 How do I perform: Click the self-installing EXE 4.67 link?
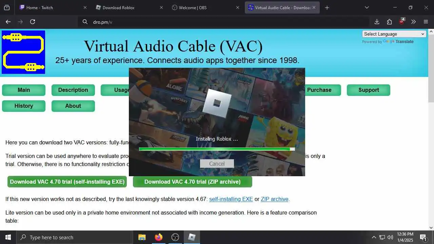[231, 199]
